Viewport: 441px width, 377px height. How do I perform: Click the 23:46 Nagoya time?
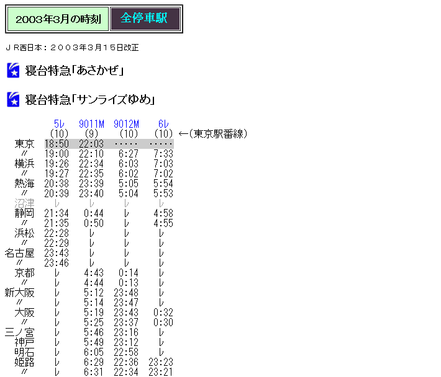point(57,263)
